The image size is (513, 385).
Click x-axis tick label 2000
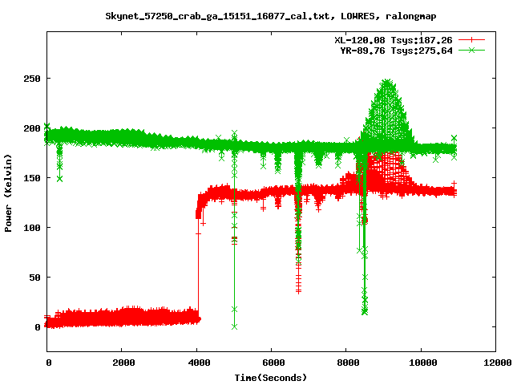pyautogui.click(x=123, y=363)
